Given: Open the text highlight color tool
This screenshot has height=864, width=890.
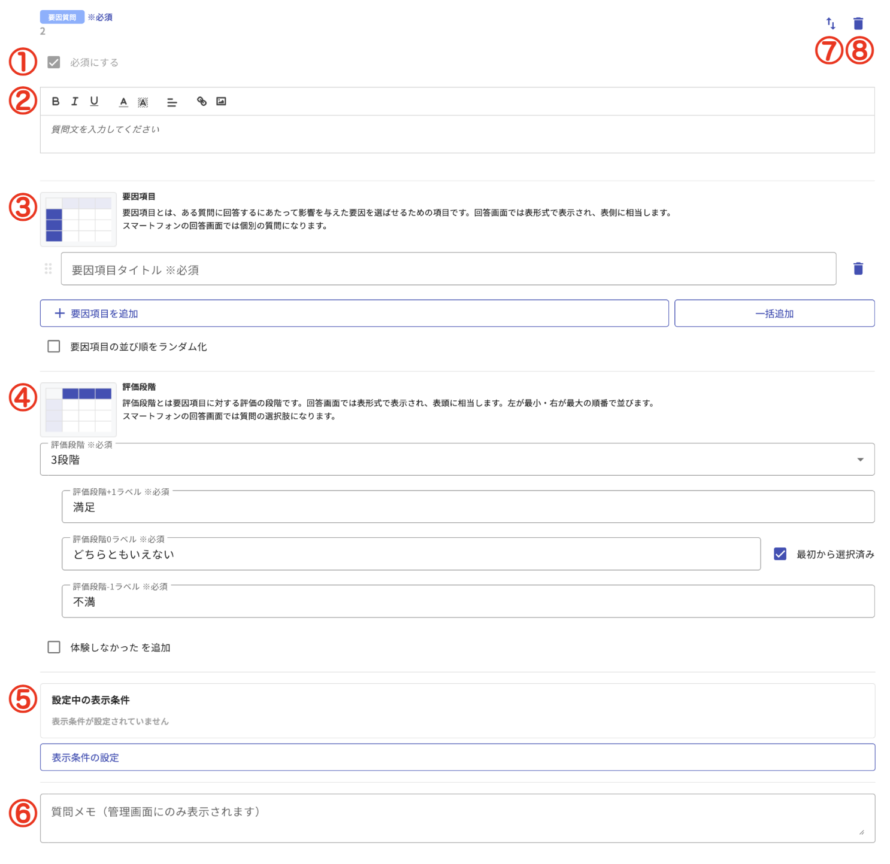Looking at the screenshot, I should [x=143, y=102].
